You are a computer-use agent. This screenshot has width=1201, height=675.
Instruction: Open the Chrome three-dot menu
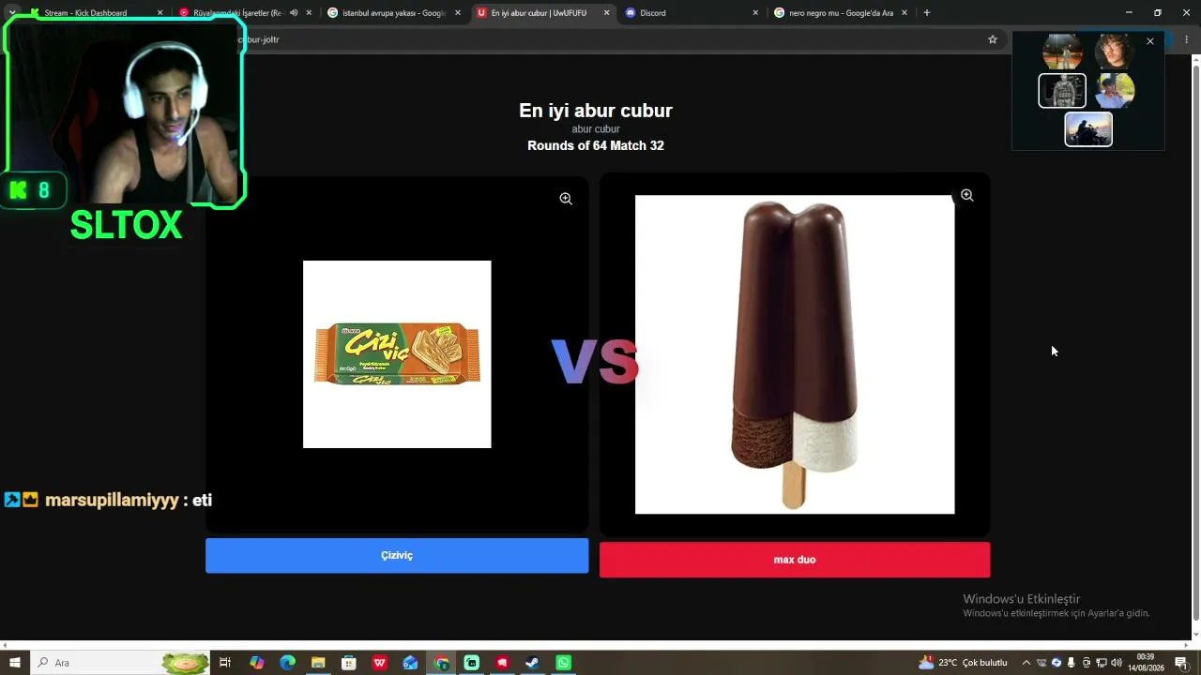point(1187,39)
